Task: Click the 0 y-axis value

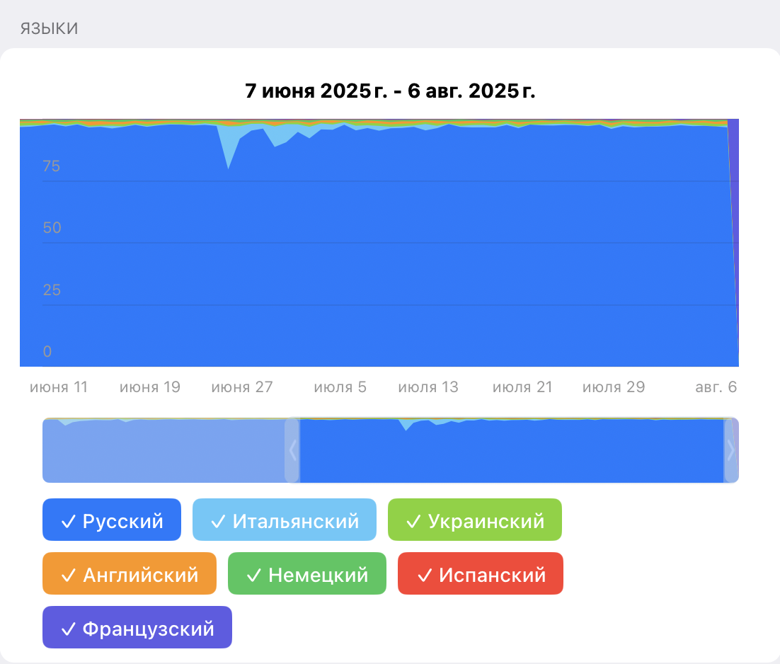Action: (x=47, y=352)
